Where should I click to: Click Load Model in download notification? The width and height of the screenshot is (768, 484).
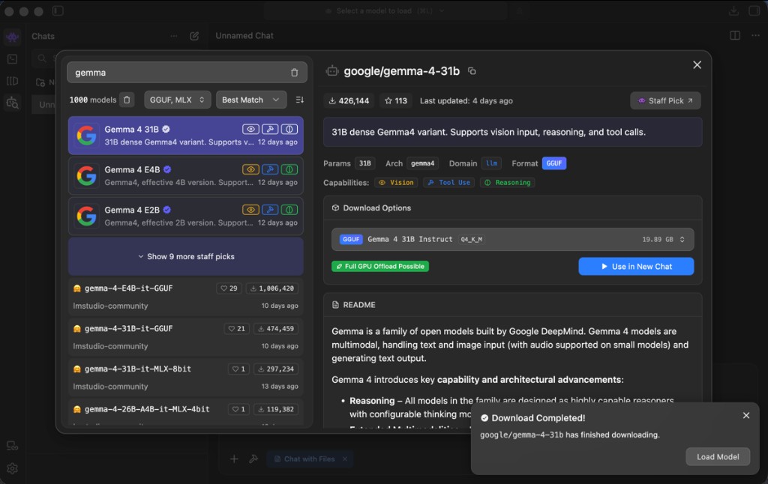point(718,456)
